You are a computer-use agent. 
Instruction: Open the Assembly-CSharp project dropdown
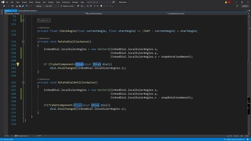tap(45, 14)
